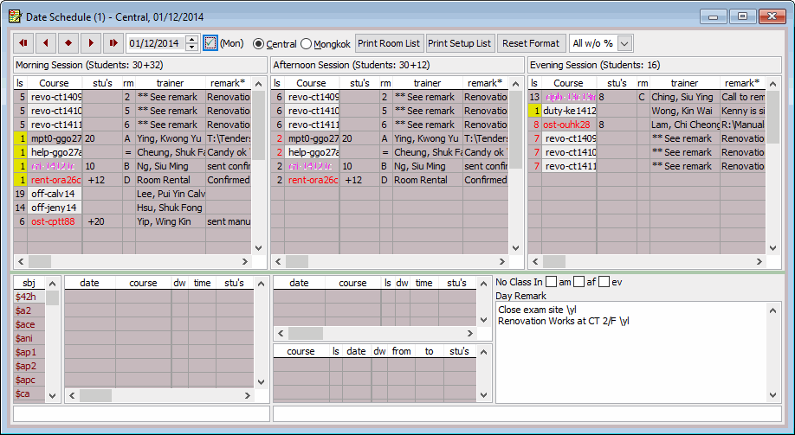
Task: Click Afternoon Session header label
Action: coord(397,65)
